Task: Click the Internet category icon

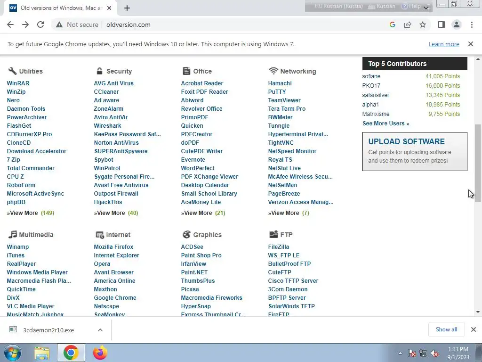Action: [100, 235]
